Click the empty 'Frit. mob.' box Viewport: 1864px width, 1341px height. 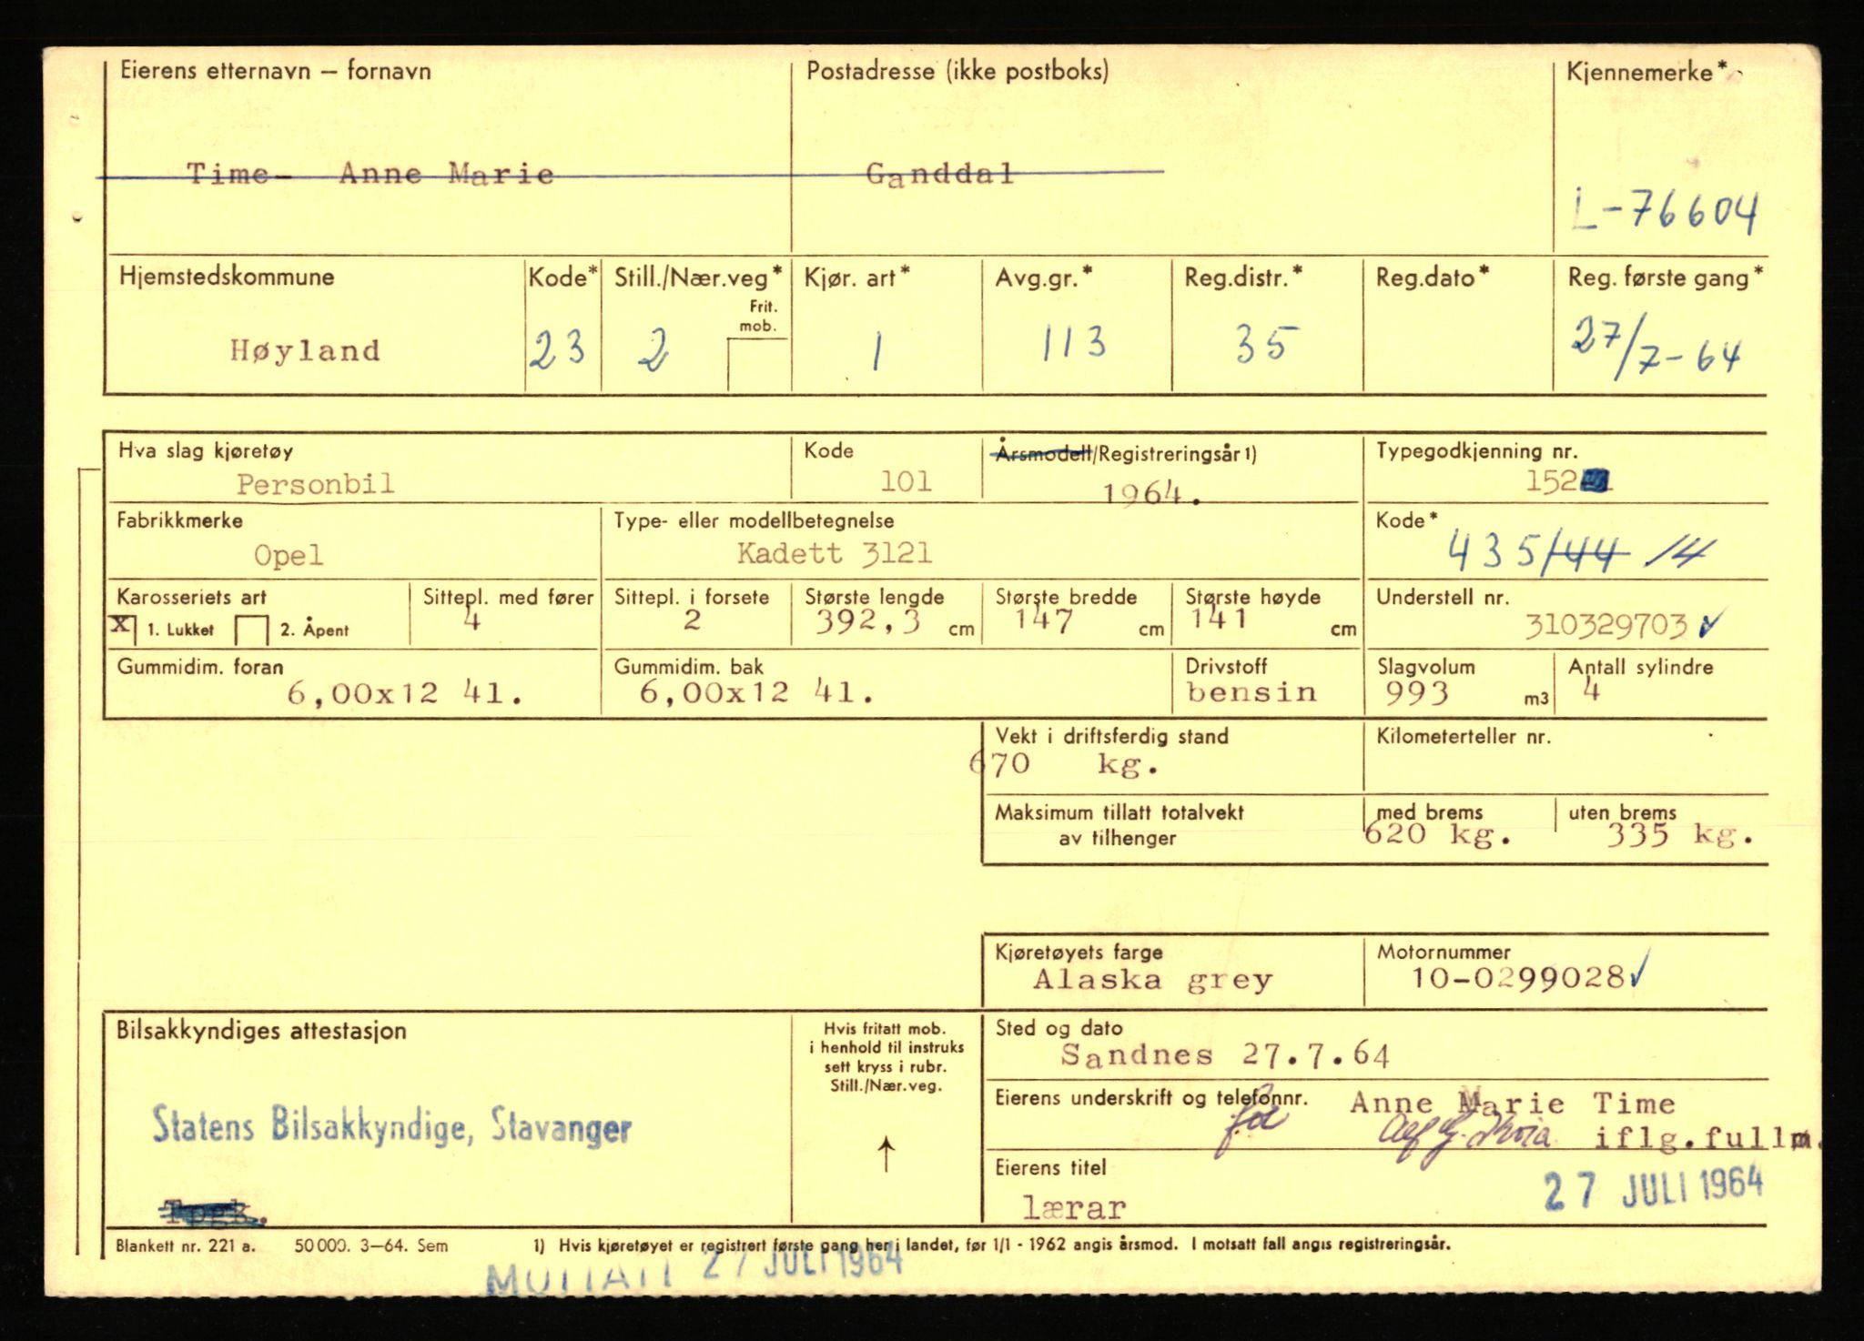[x=757, y=365]
